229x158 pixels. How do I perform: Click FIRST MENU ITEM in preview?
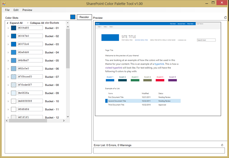point(127,40)
